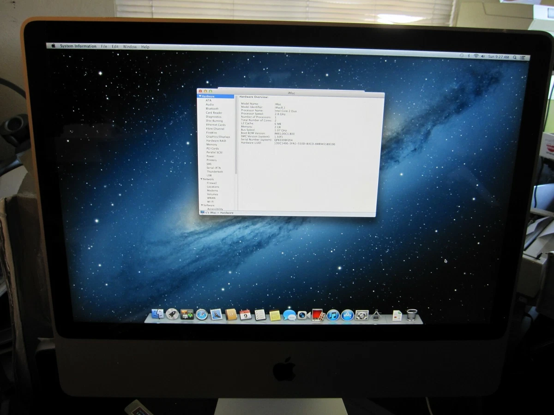Select Wi-Fi under Network
Image resolution: width=554 pixels, height=415 pixels.
211,202
